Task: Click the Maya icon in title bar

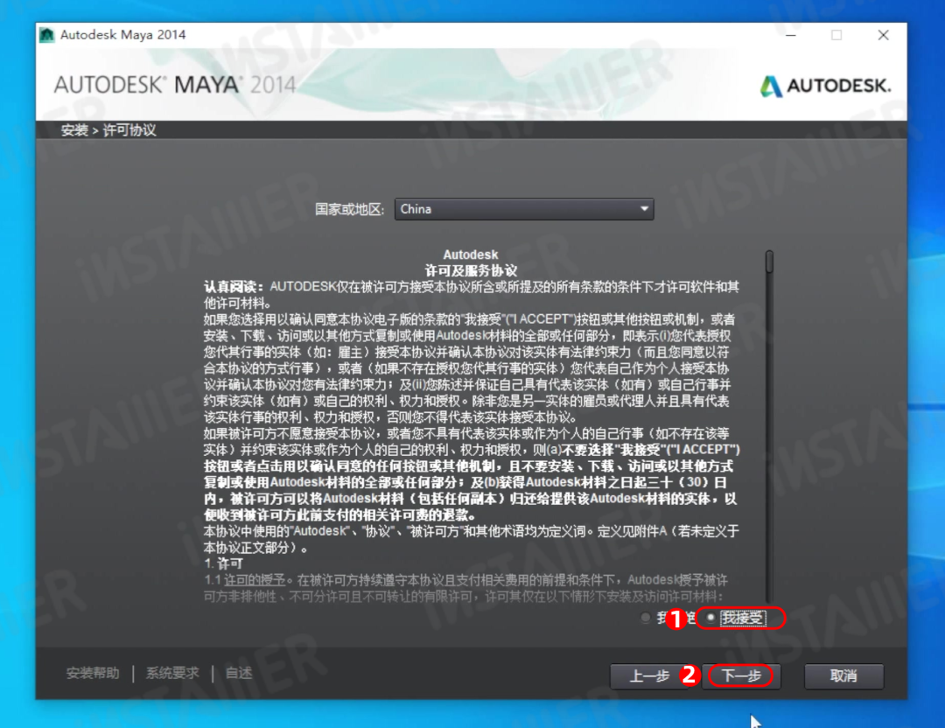Action: pyautogui.click(x=47, y=35)
